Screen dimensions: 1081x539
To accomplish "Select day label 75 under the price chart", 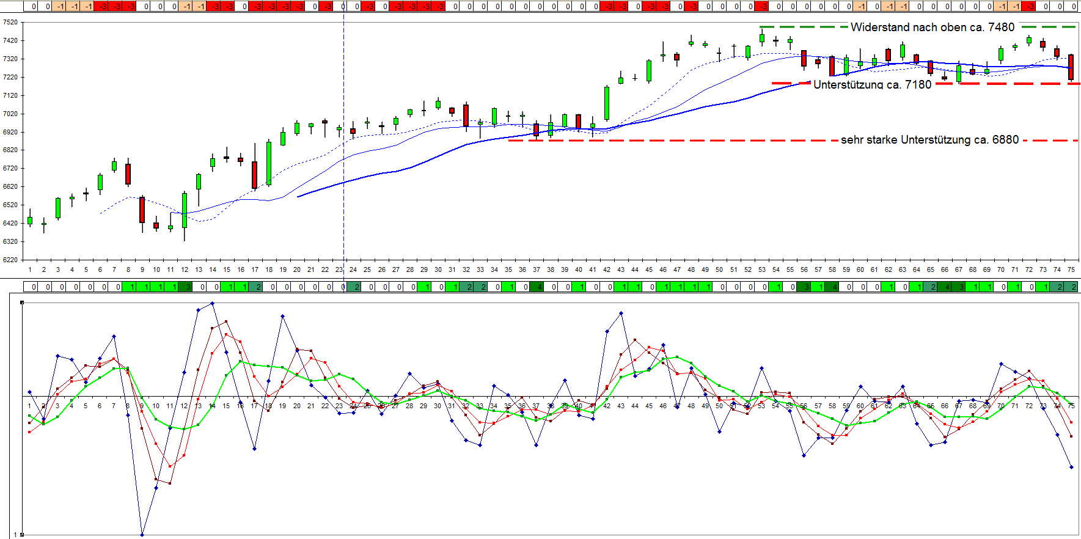I will [x=1071, y=269].
